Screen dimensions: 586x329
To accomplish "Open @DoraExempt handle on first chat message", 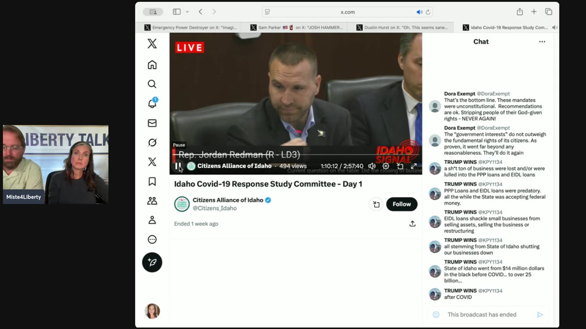I will 494,94.
